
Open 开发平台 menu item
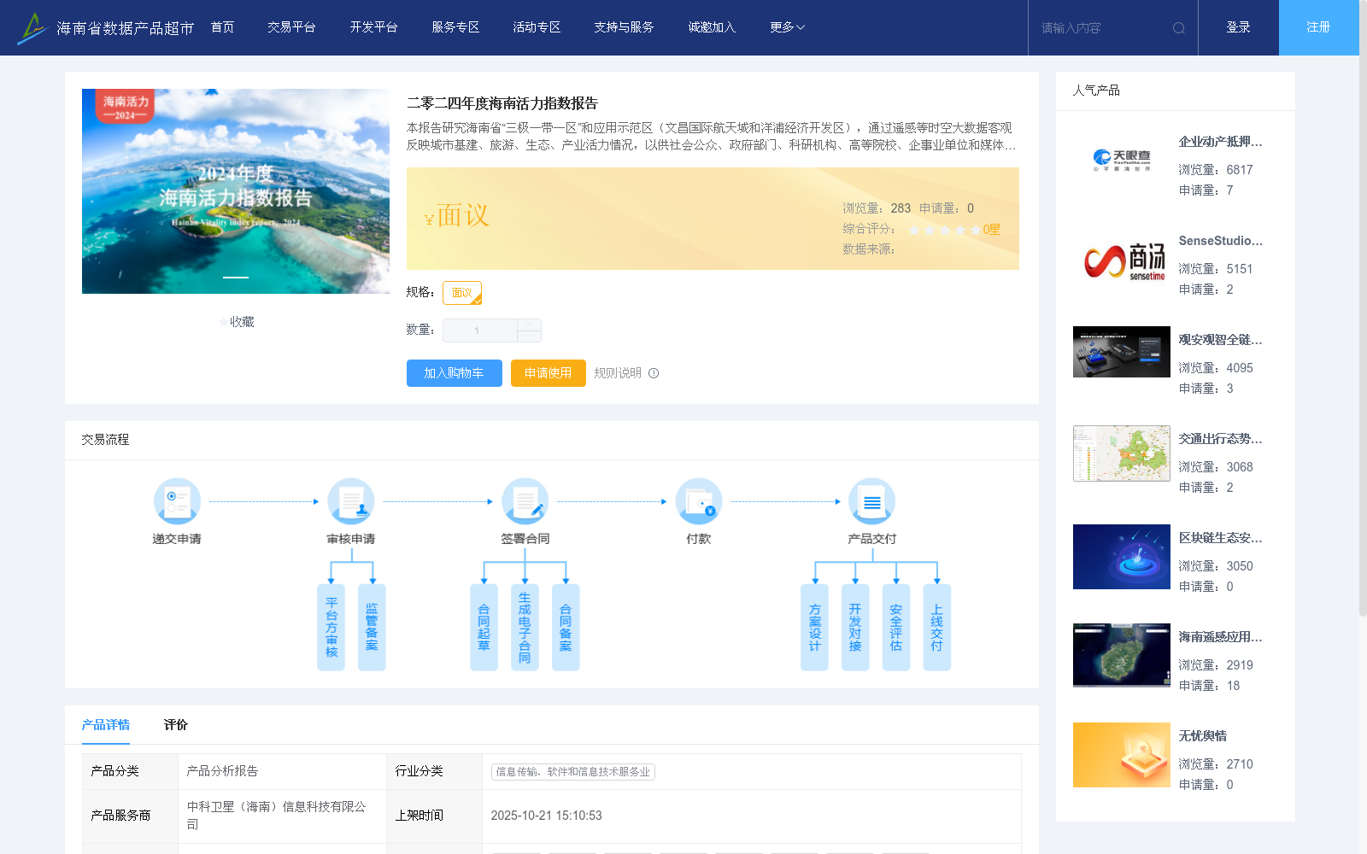(x=374, y=27)
